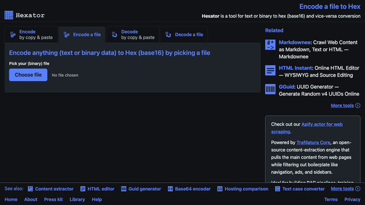Expand More tools link under Related
Image resolution: width=365 pixels, height=205 pixels.
click(346, 105)
